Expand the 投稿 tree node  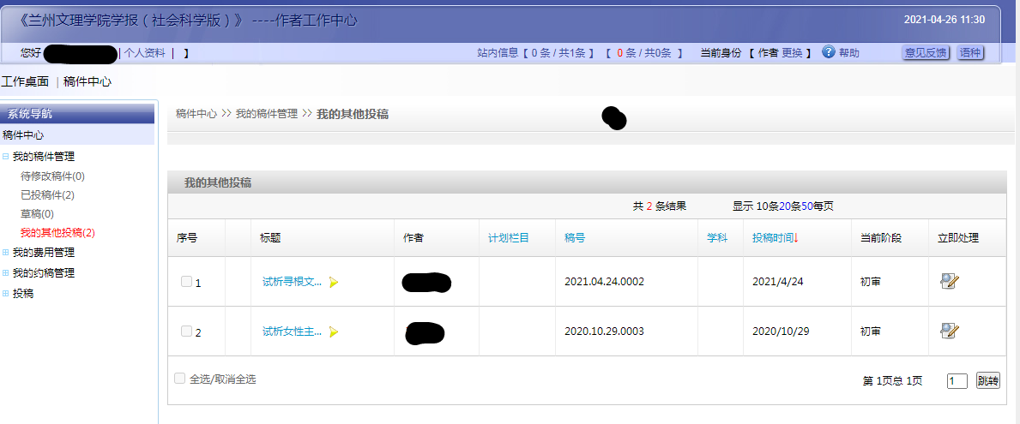click(x=6, y=294)
